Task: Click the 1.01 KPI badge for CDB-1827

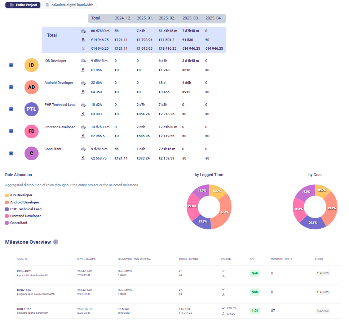Action: point(255,310)
